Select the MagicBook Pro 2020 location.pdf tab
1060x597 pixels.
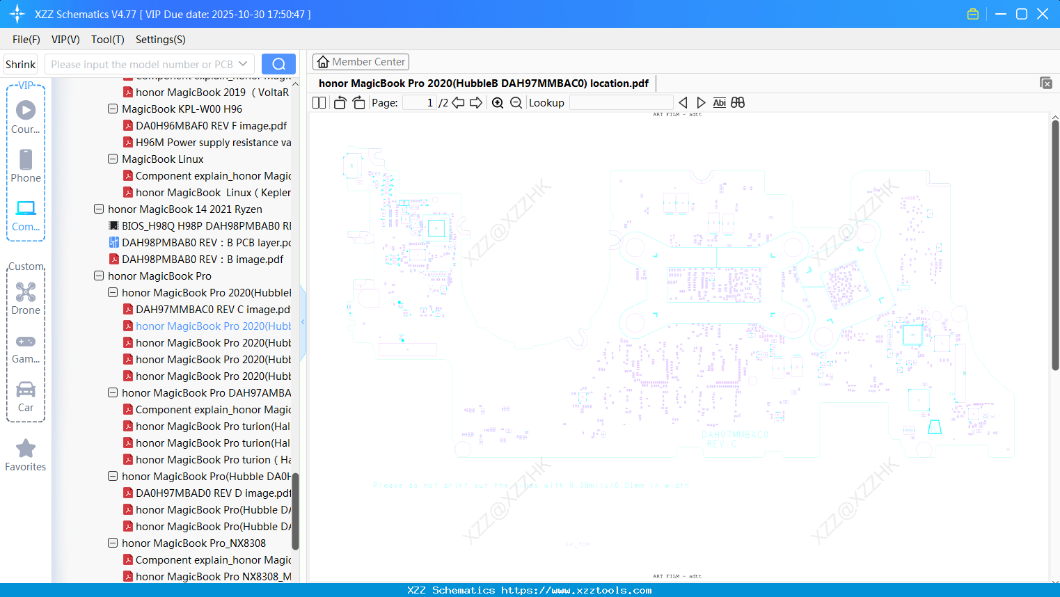tap(484, 83)
